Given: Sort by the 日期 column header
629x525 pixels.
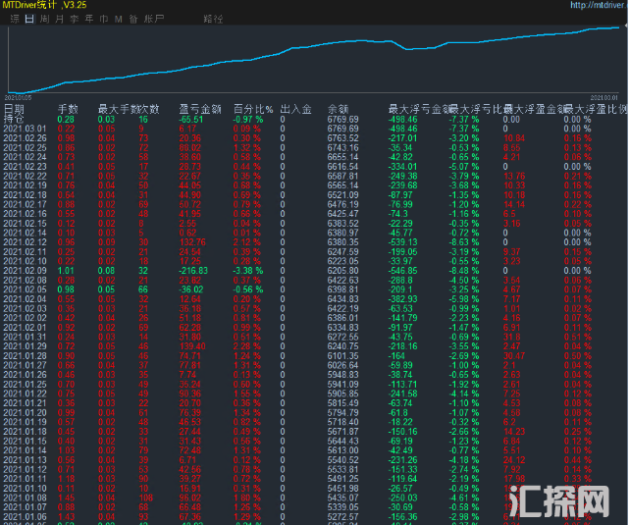Looking at the screenshot, I should [x=15, y=109].
